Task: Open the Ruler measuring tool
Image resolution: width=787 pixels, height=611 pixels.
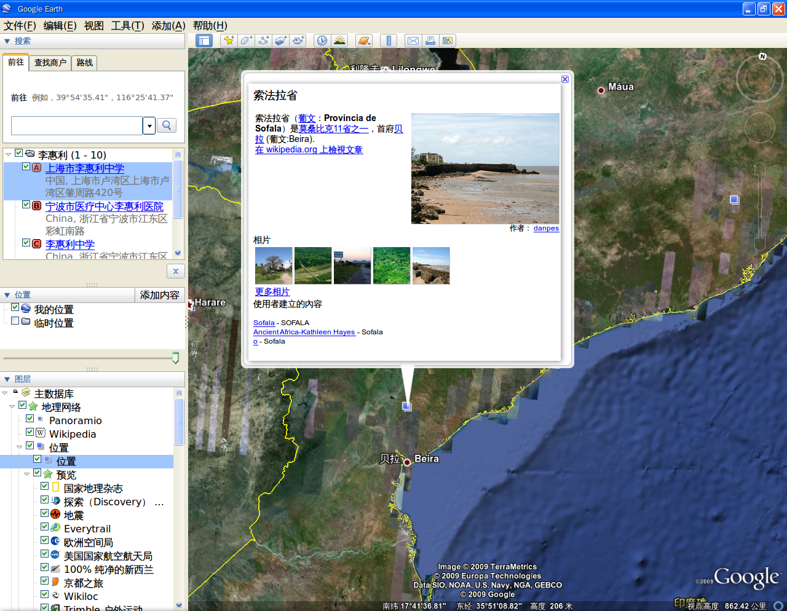Action: (389, 41)
